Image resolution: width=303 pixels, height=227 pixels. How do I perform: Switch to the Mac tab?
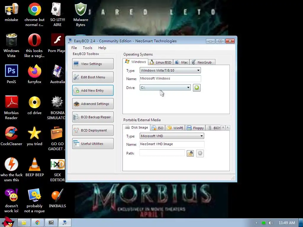tap(181, 62)
